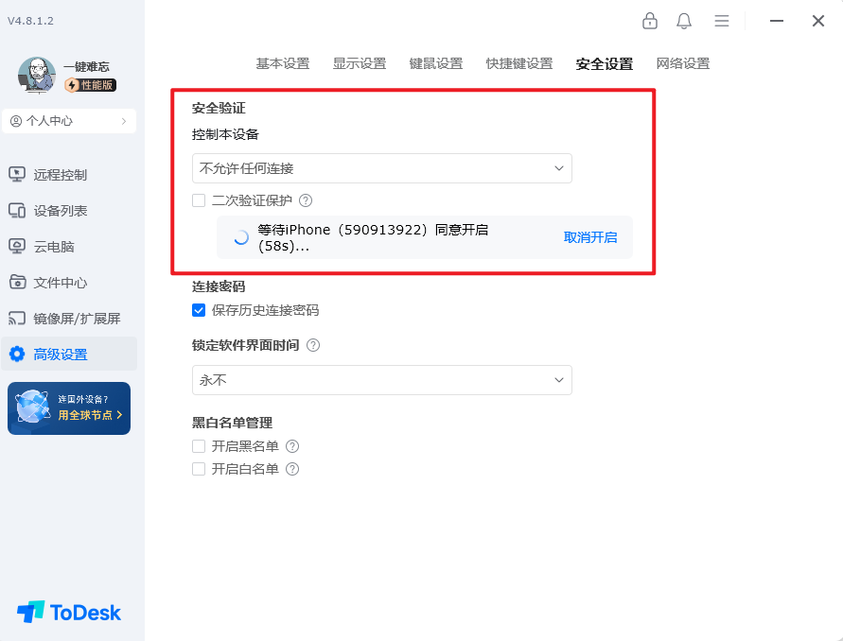Click the username 一键难忘
The width and height of the screenshot is (843, 641).
coord(86,66)
